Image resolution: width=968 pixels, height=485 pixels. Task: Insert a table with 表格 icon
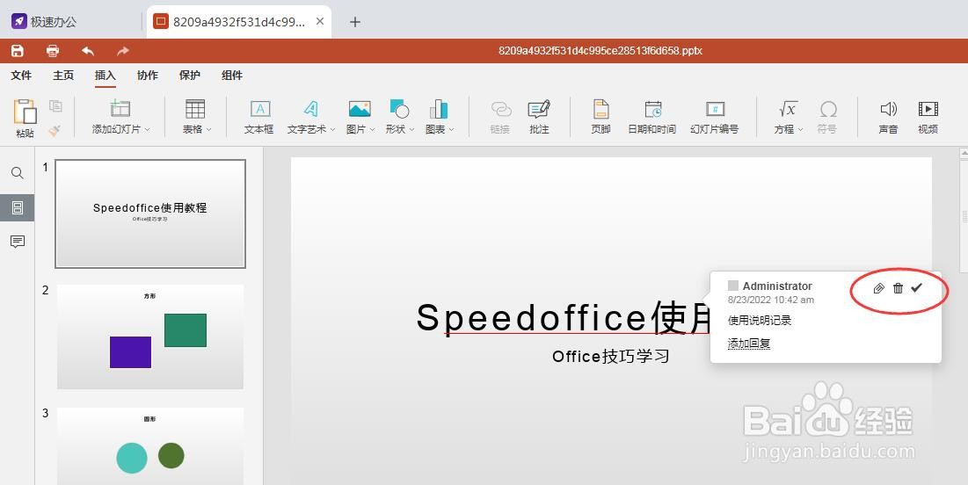(x=195, y=108)
